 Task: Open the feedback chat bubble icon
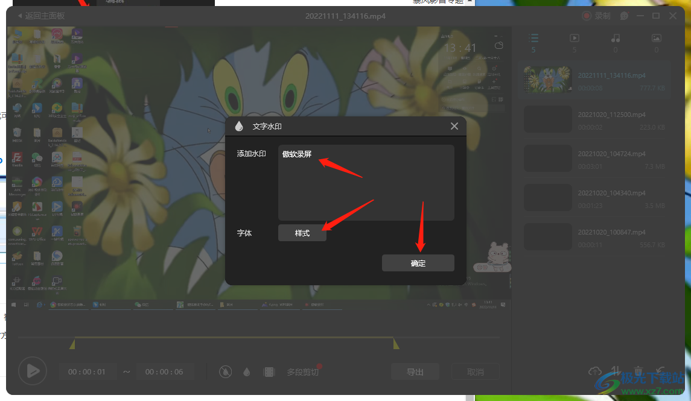(x=624, y=16)
